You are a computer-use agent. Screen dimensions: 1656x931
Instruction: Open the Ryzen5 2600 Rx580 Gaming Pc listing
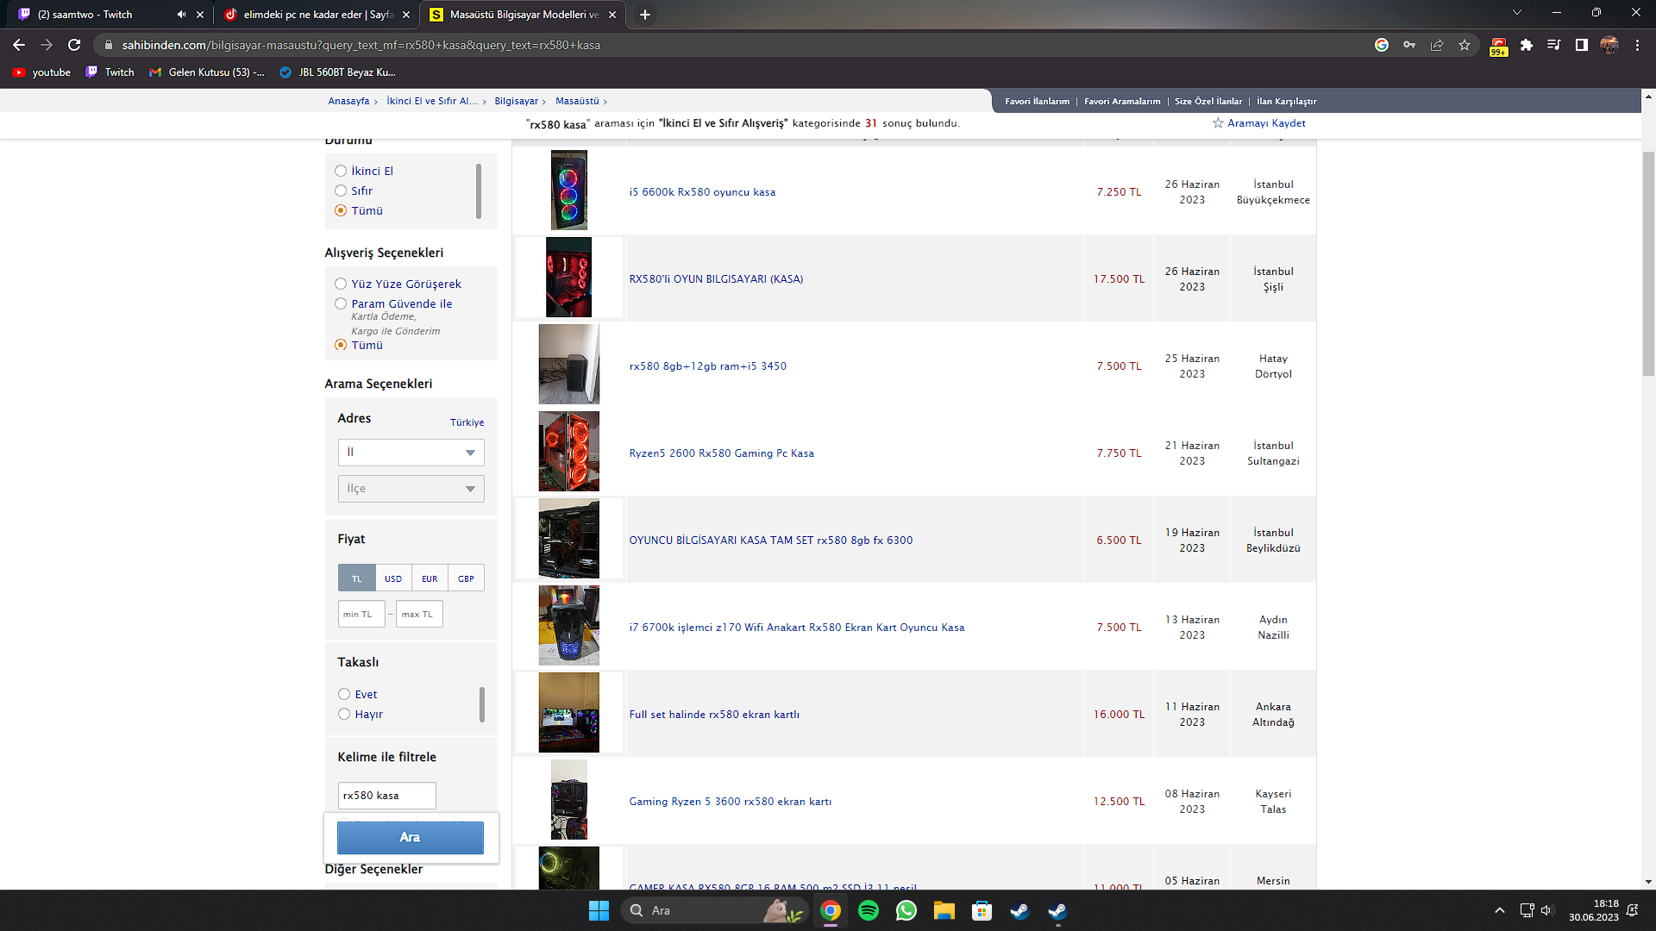(x=721, y=453)
